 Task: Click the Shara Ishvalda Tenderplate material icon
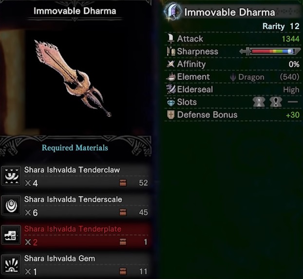tap(11, 235)
